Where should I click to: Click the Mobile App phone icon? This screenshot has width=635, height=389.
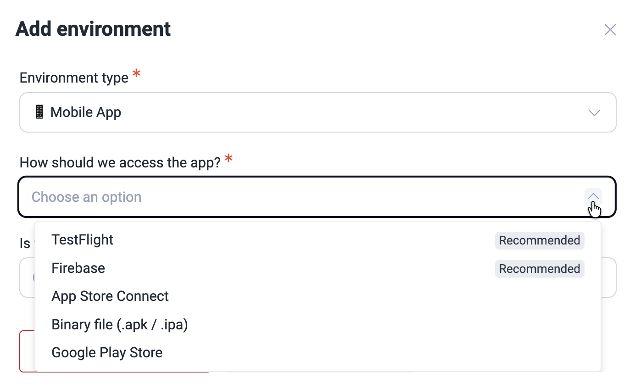[x=39, y=112]
